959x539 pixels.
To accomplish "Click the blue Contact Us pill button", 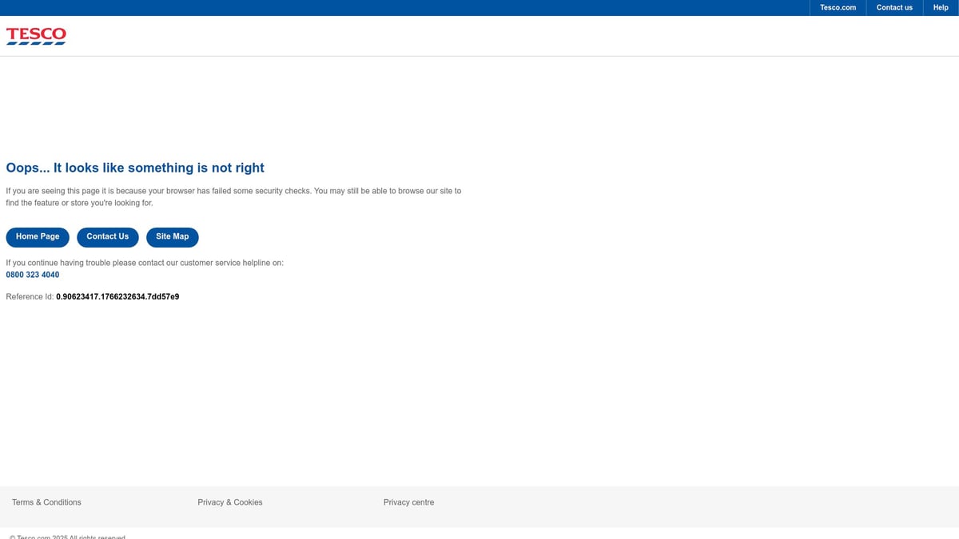I will click(107, 237).
